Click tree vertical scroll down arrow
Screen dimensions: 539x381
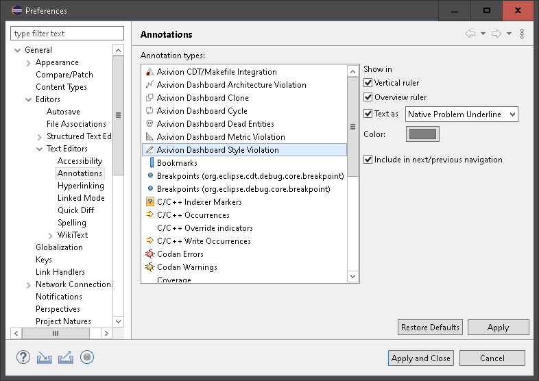pos(118,321)
